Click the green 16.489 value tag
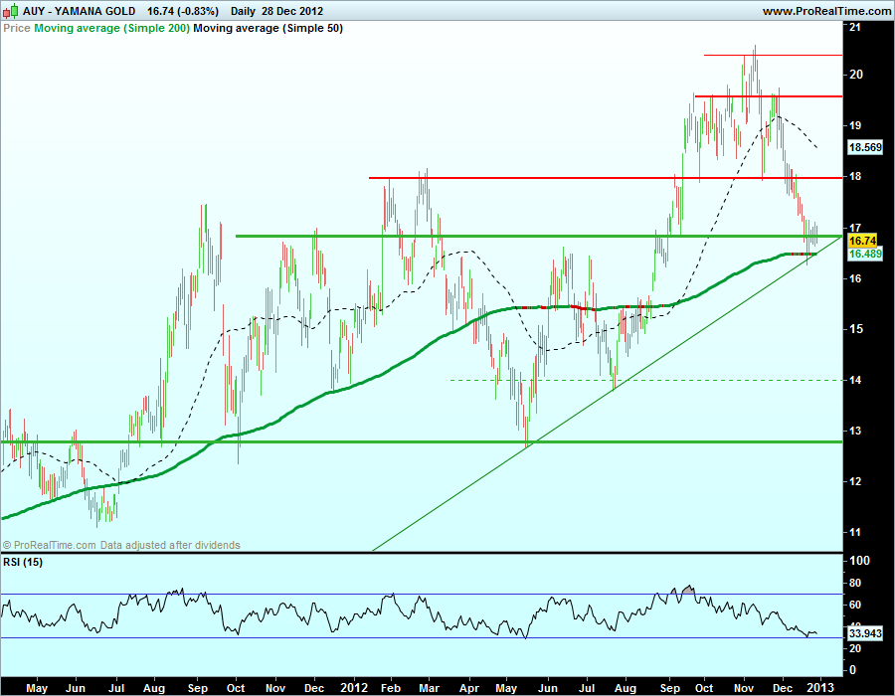The height and width of the screenshot is (696, 895). click(x=865, y=254)
